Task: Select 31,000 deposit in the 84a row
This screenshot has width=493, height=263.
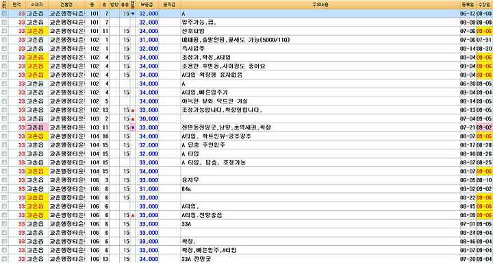Action: [147, 189]
